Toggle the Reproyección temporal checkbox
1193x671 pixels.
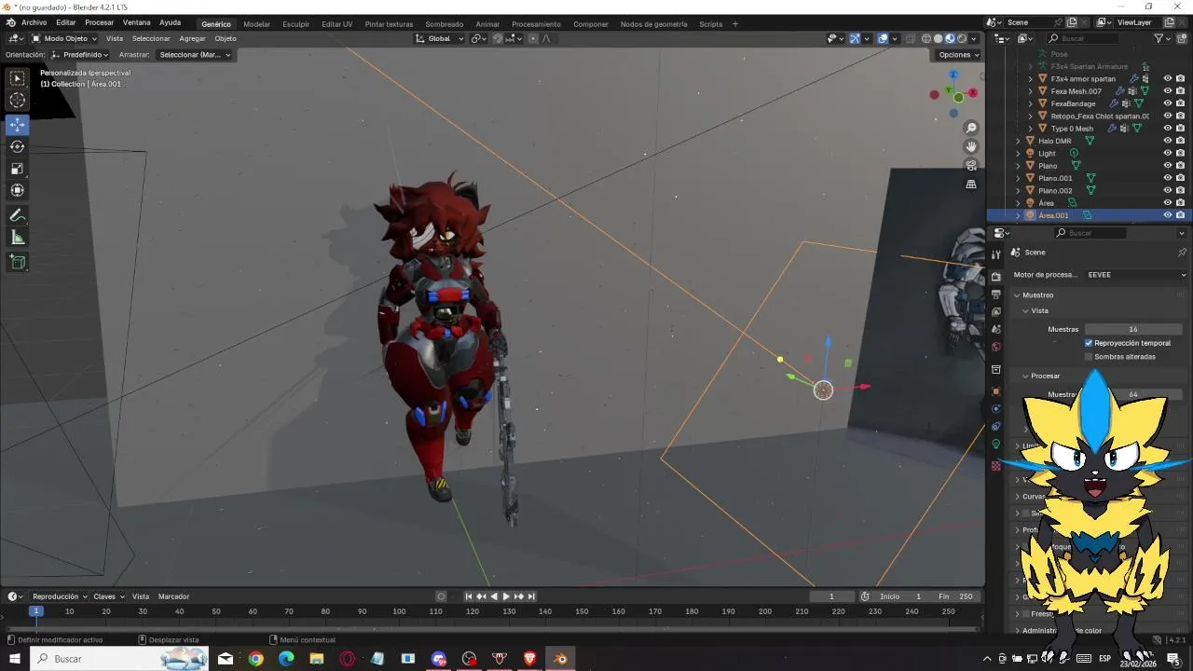tap(1089, 343)
